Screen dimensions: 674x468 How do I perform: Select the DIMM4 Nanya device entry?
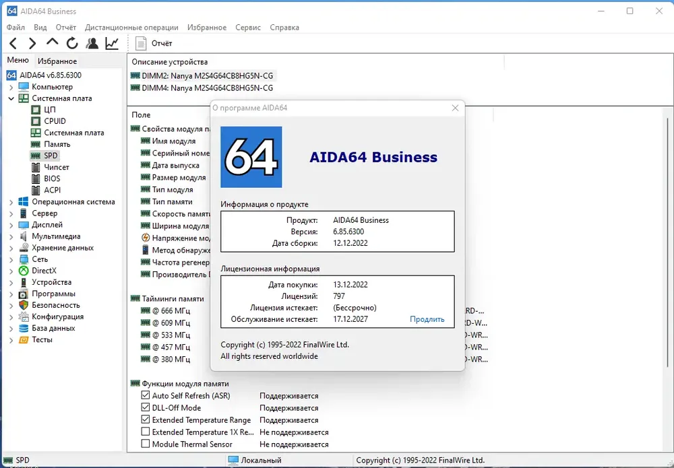(202, 88)
